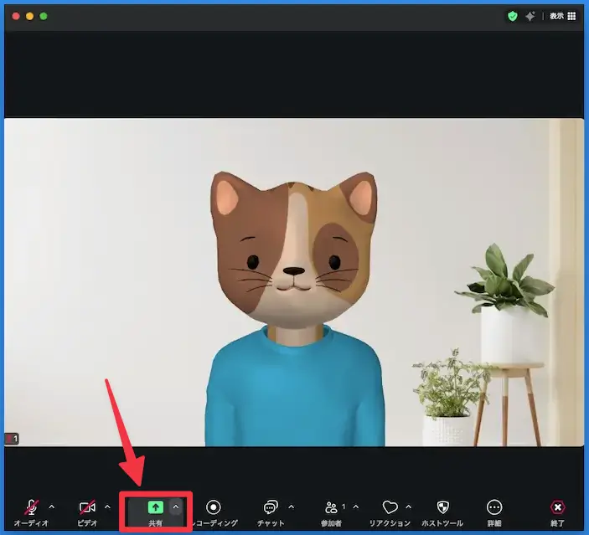This screenshot has width=589, height=535.
Task: Expand the chevron next to チャット
Action: pos(291,507)
